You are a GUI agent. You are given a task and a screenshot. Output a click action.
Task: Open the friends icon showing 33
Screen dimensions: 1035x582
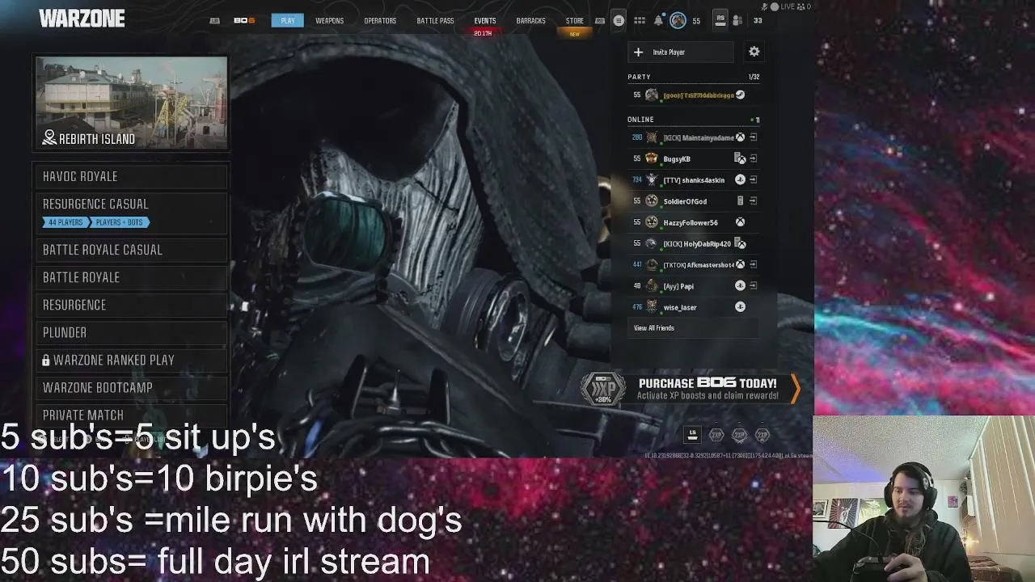point(737,20)
